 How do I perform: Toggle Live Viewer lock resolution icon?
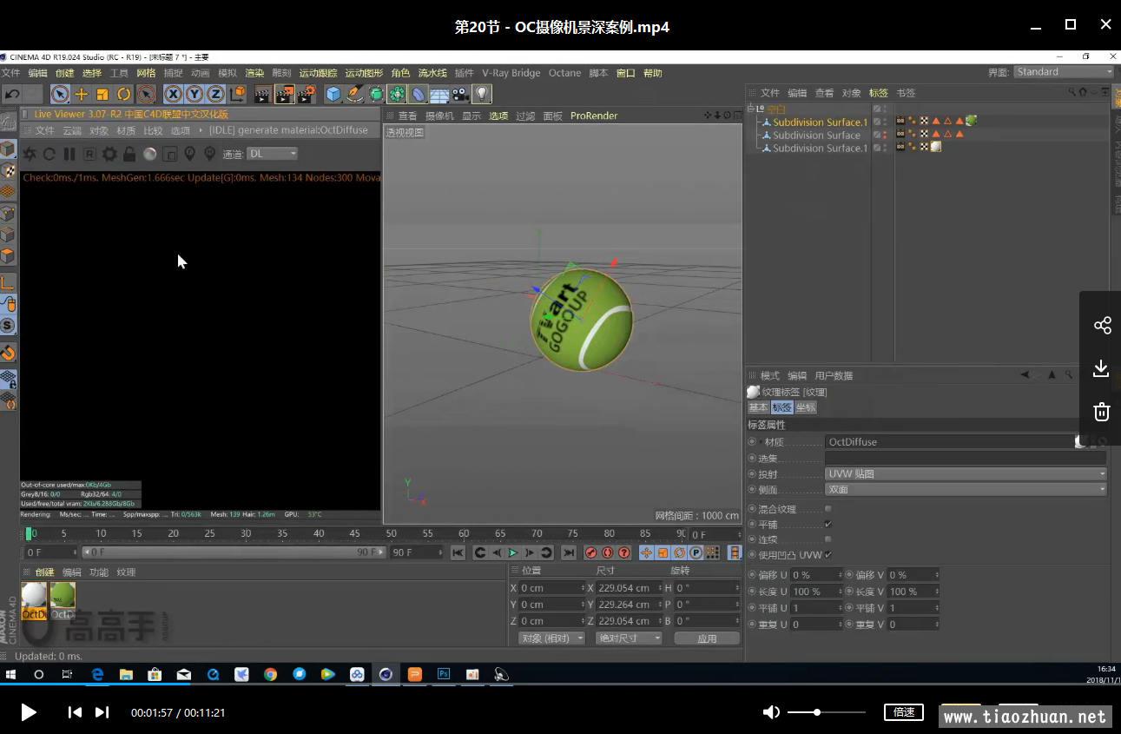point(129,154)
